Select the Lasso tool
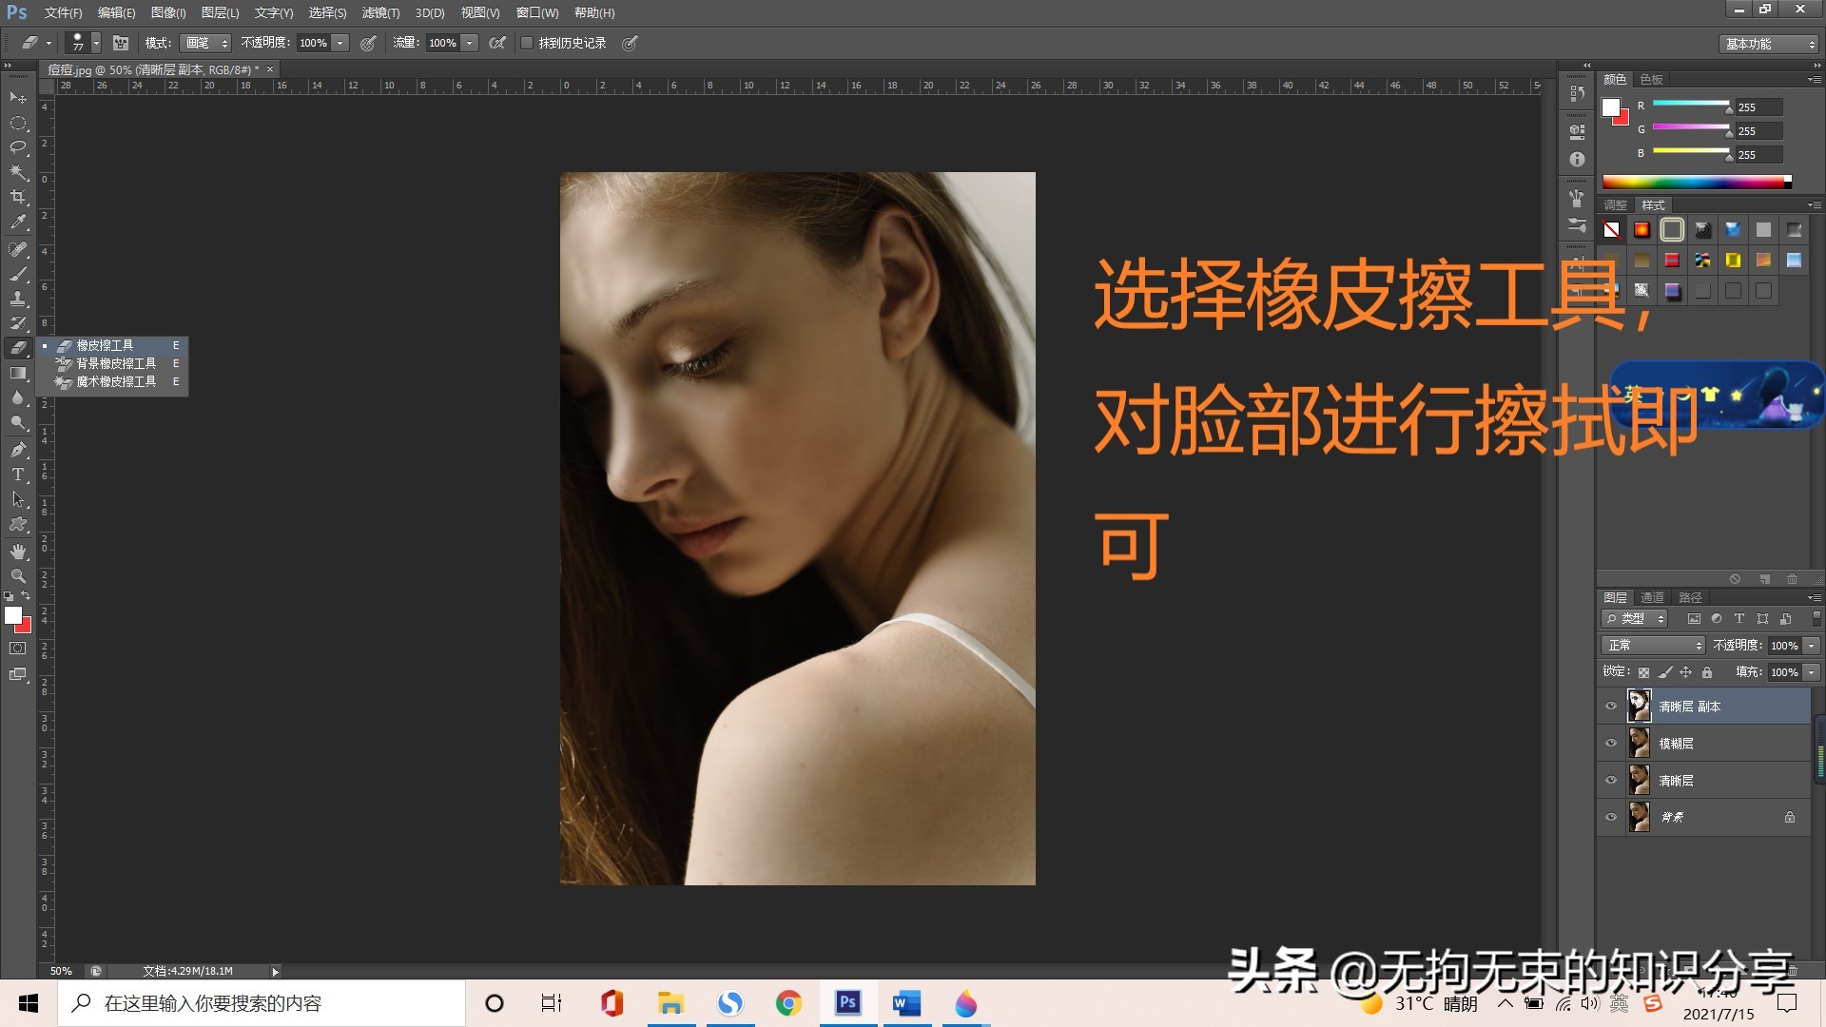Viewport: 1826px width, 1027px height. pos(18,147)
